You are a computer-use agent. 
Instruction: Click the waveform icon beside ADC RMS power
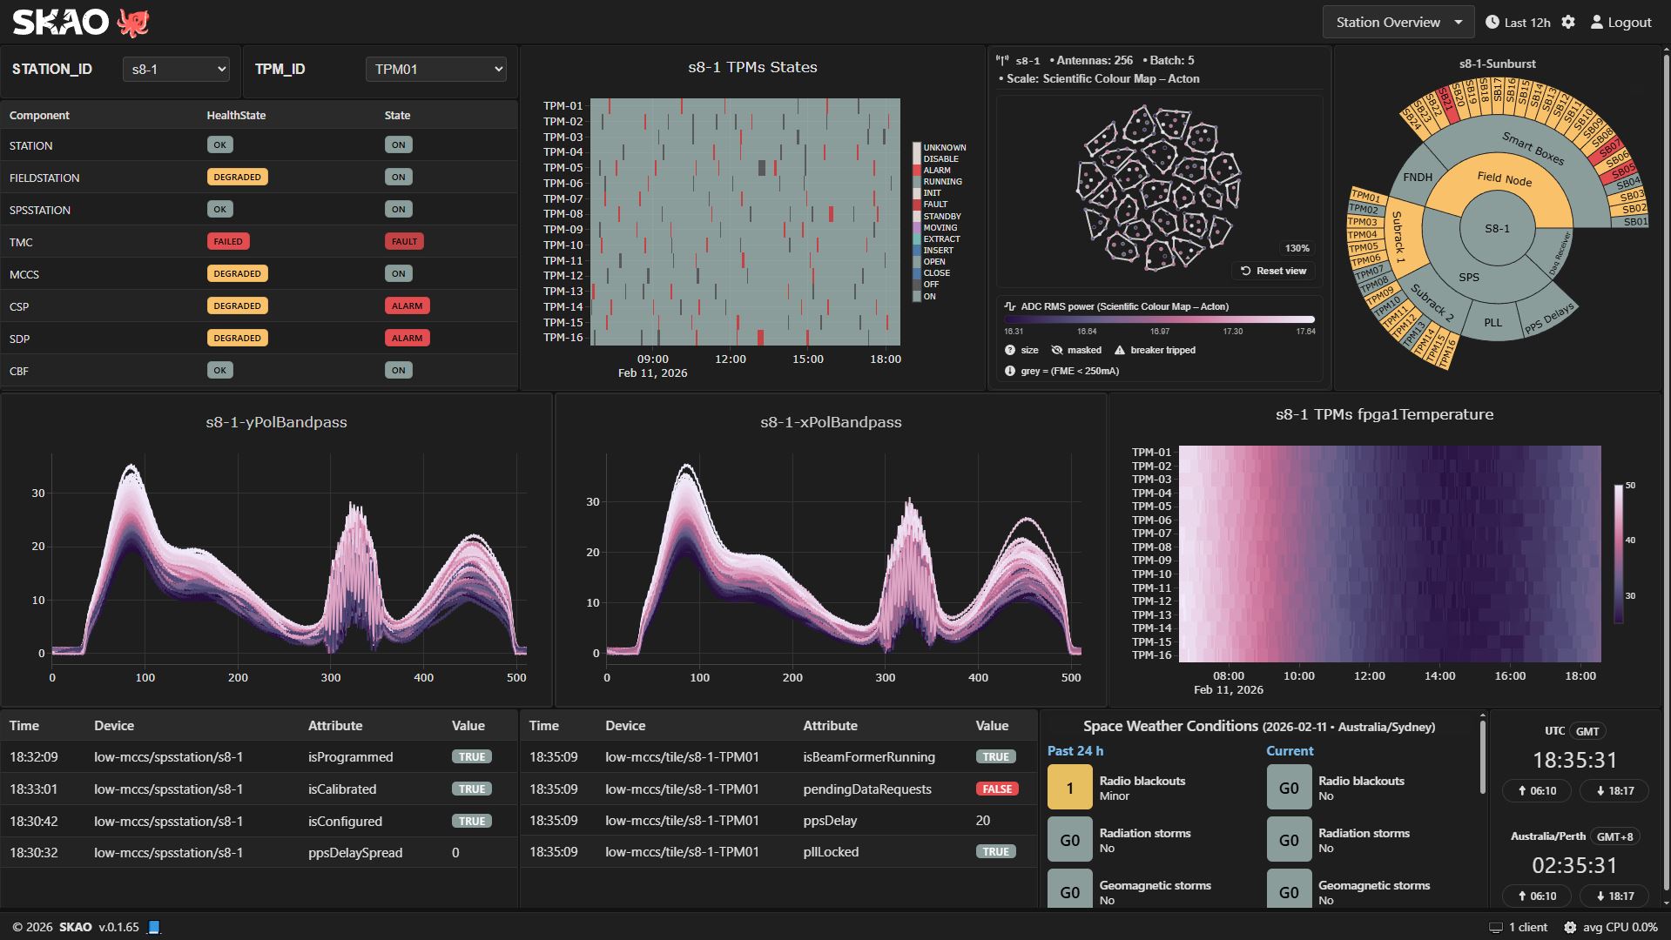click(x=1010, y=306)
